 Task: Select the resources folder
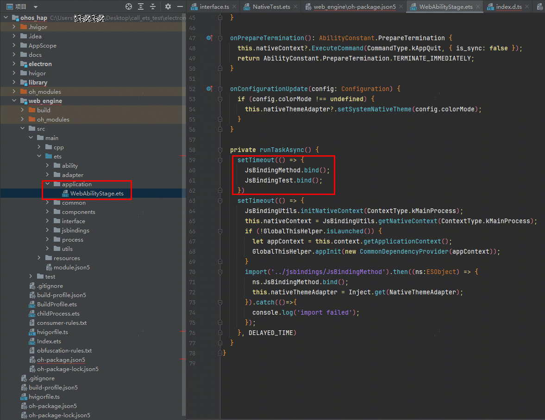click(x=67, y=258)
